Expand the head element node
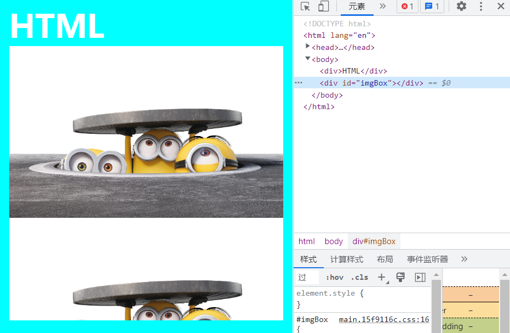 coord(307,46)
